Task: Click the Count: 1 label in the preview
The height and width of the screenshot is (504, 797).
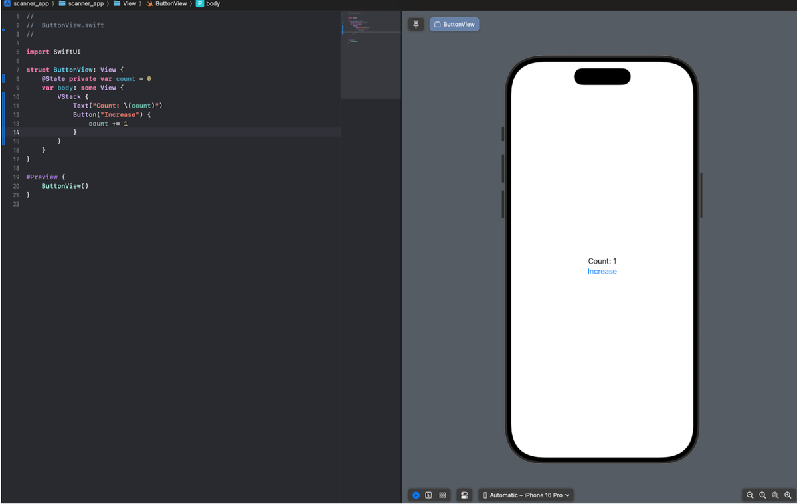Action: (602, 261)
